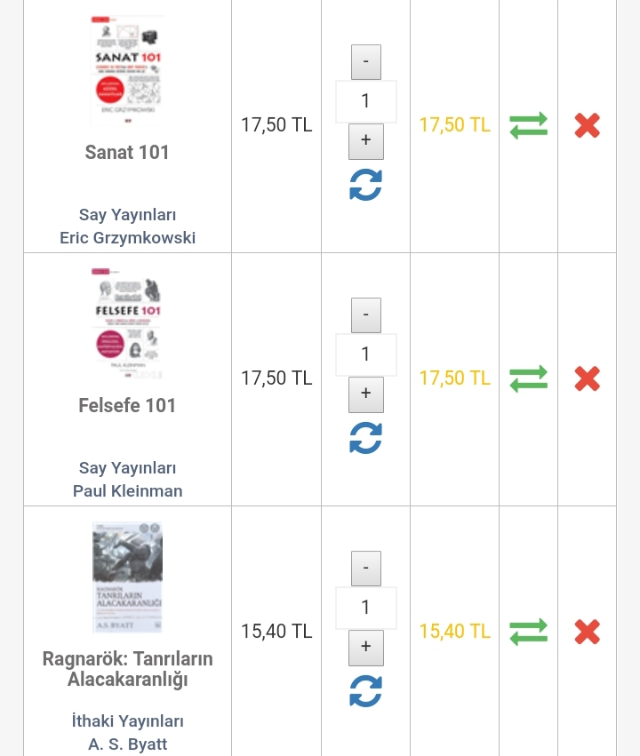
Task: Increase Ragnarök quantity with plus button
Action: tap(365, 648)
